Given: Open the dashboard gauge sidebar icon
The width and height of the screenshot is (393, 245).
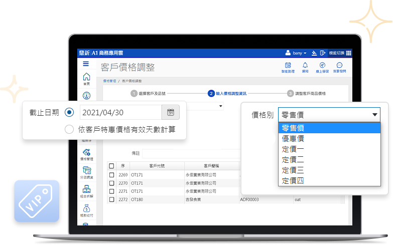Looking at the screenshot, I should (86, 96).
